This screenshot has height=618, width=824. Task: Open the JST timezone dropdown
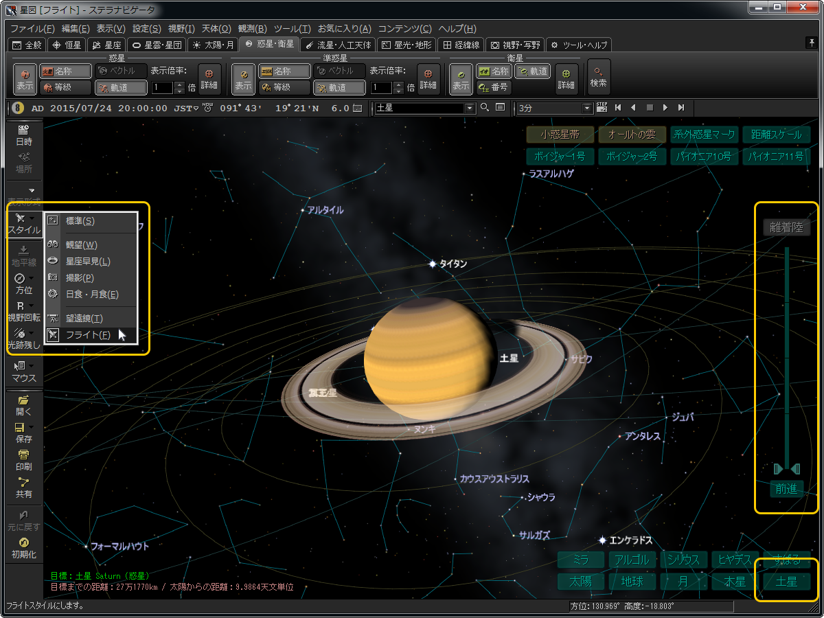click(196, 108)
